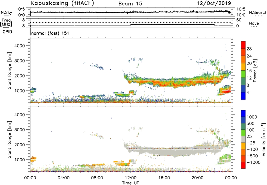This screenshot has width=267, height=185.
Task: Click the green velocity patch before 00:00 end
Action: pos(225,159)
